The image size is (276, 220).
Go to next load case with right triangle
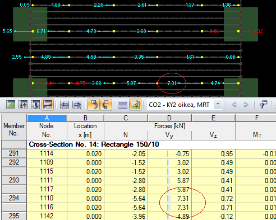pos(246,105)
